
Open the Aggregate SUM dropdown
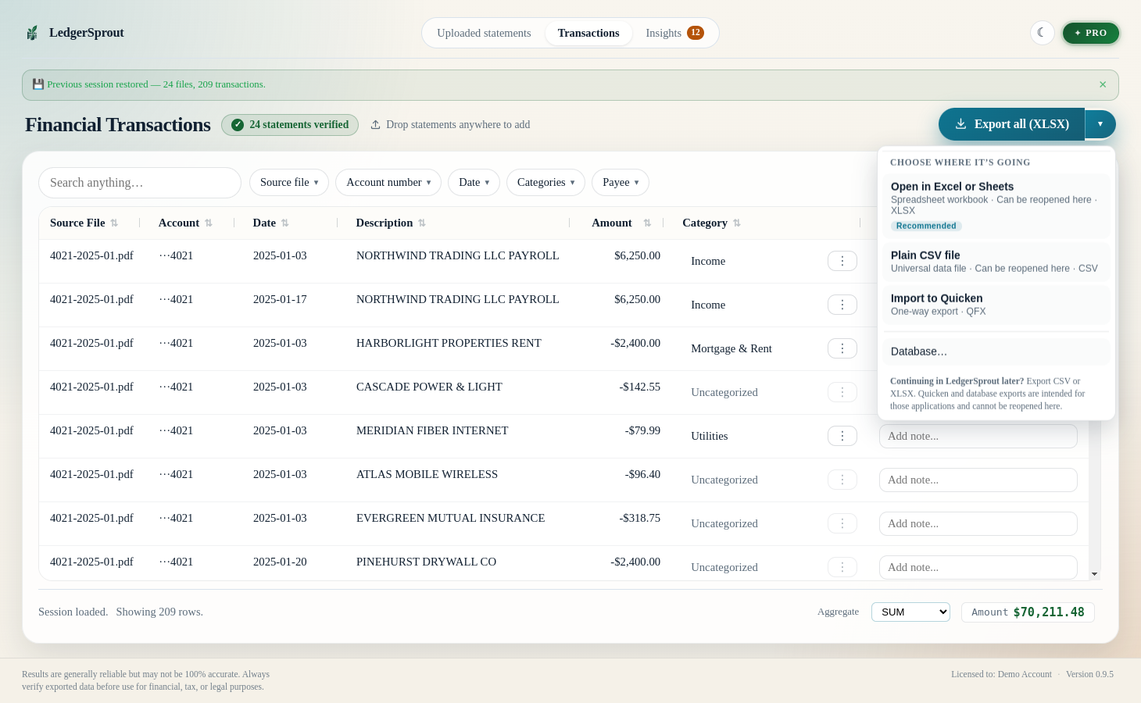coord(910,612)
